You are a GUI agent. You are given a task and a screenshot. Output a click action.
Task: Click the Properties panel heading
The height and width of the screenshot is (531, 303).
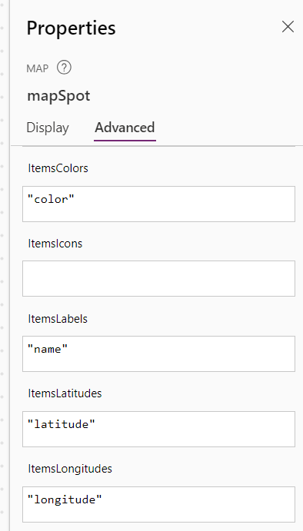(x=72, y=28)
